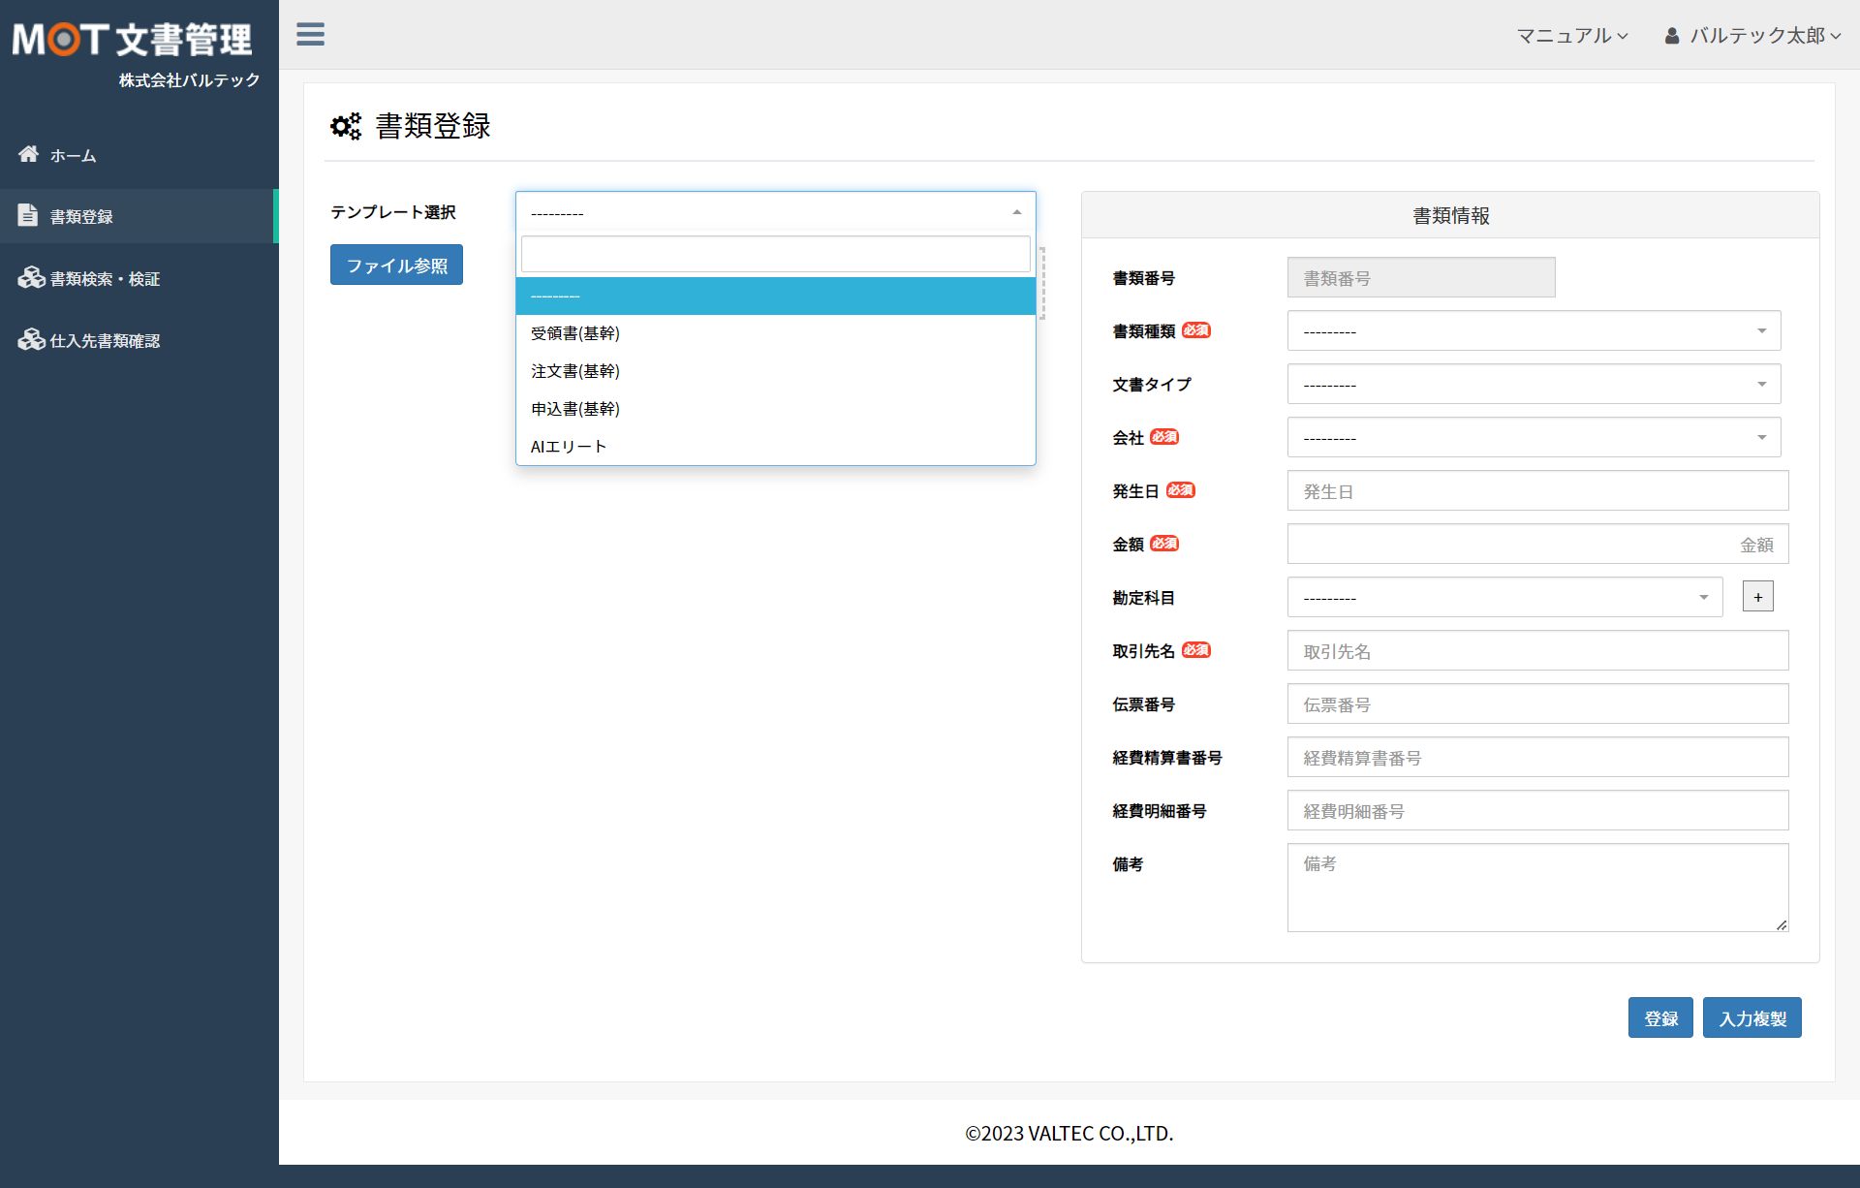
Task: Click the plus button next to 勘定科目
Action: [1757, 597]
